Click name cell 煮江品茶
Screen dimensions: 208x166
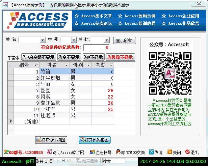coord(54,103)
